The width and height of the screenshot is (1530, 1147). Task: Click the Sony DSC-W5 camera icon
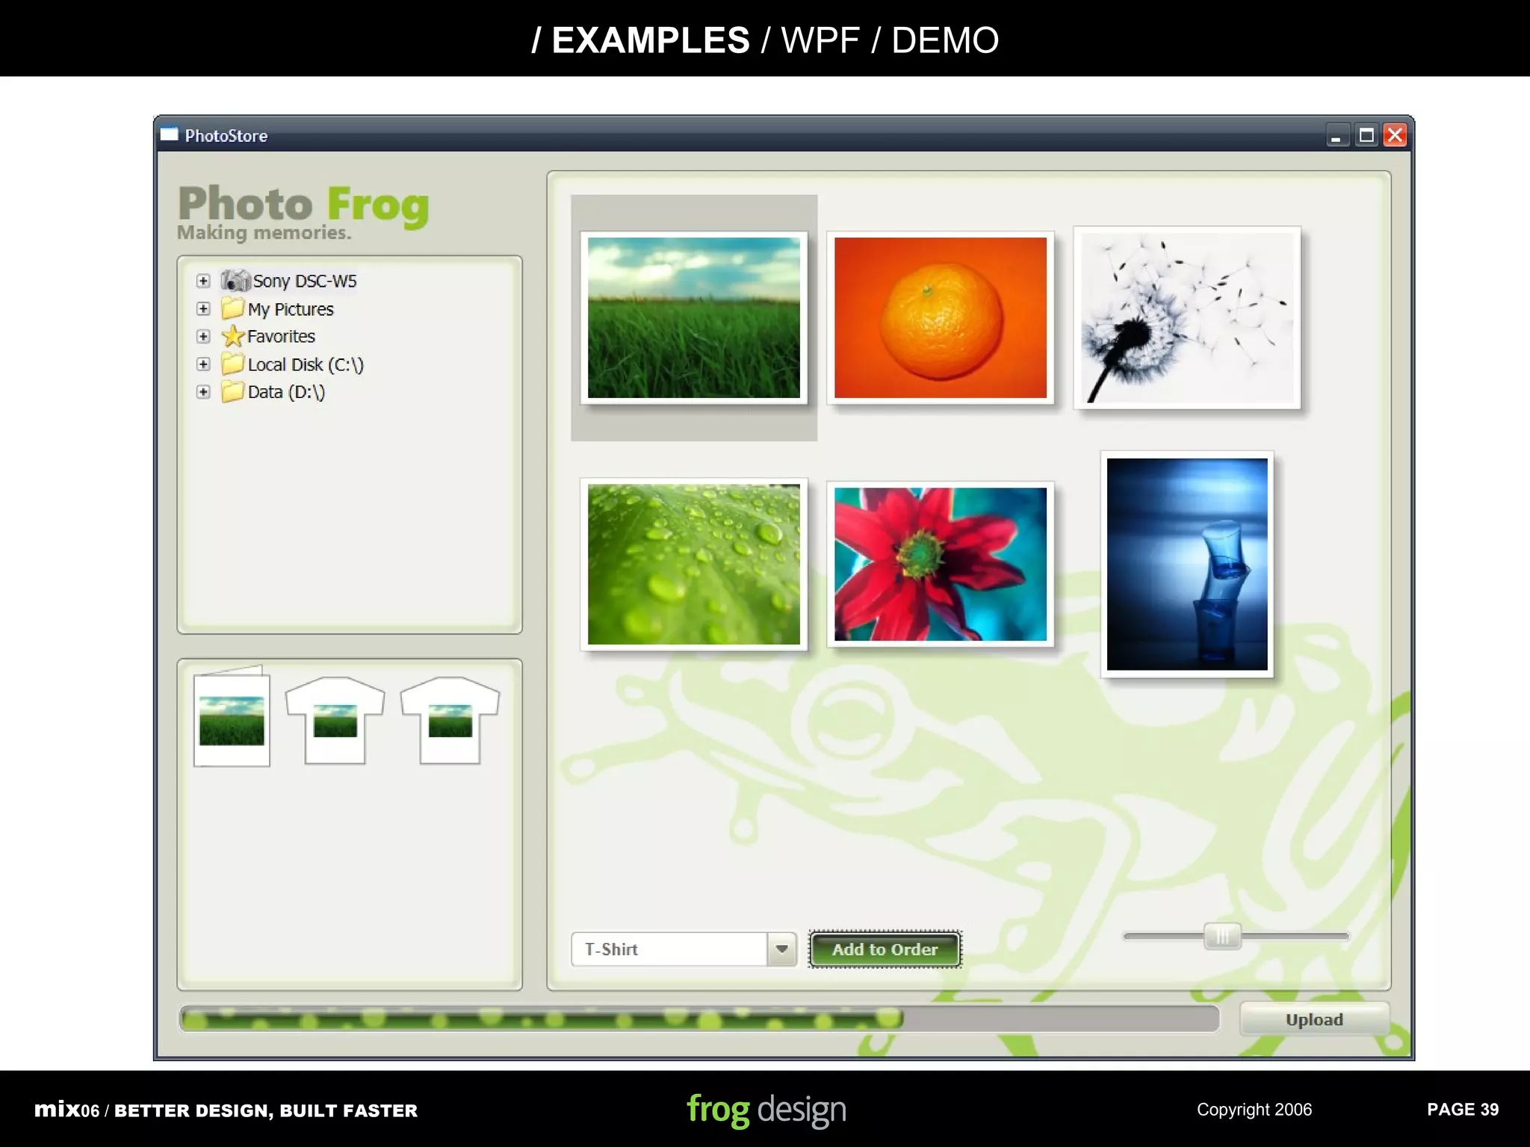click(x=235, y=280)
